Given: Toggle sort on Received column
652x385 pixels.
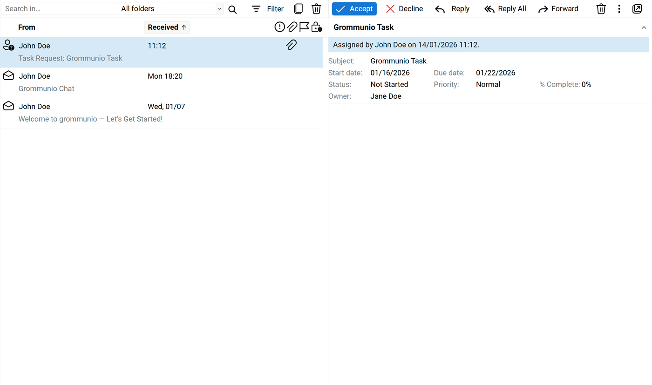Looking at the screenshot, I should 167,27.
